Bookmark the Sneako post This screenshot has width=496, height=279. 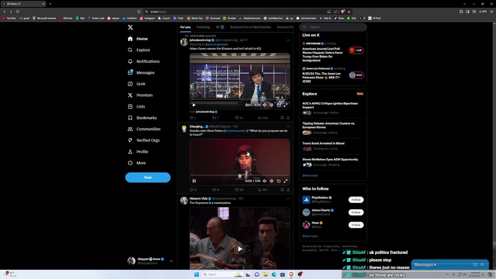282,190
